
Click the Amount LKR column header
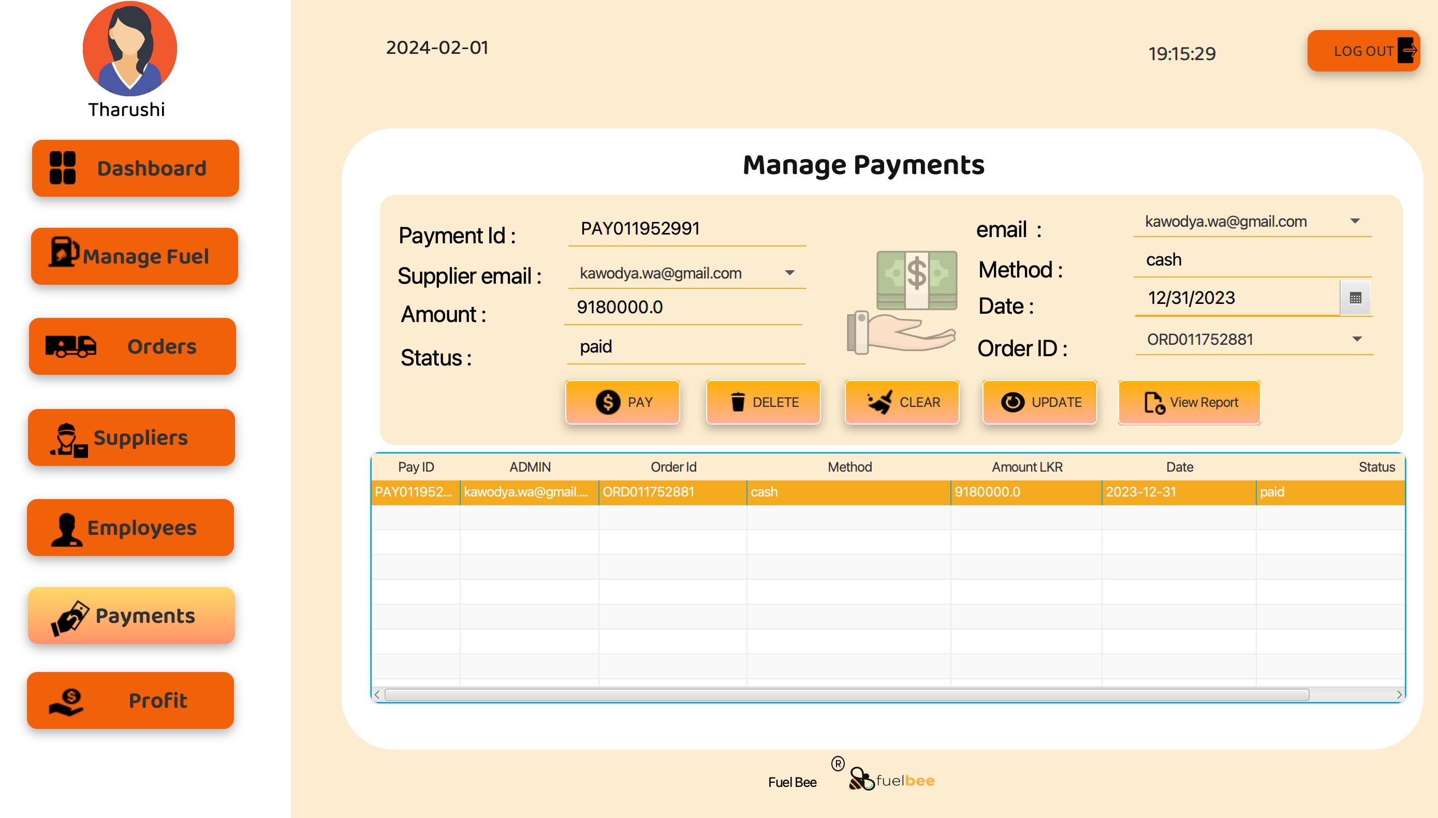pyautogui.click(x=1027, y=467)
